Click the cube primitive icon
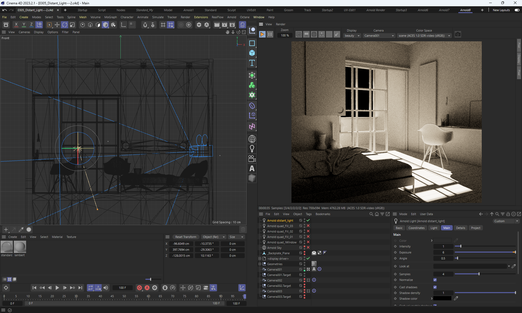Screen dimensions: 522x313 pos(252,53)
